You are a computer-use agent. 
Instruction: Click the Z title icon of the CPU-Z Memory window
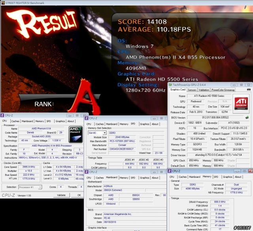[170, 171]
